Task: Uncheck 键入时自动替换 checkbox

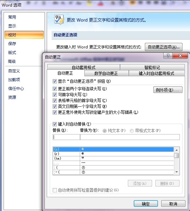Action: [55, 124]
